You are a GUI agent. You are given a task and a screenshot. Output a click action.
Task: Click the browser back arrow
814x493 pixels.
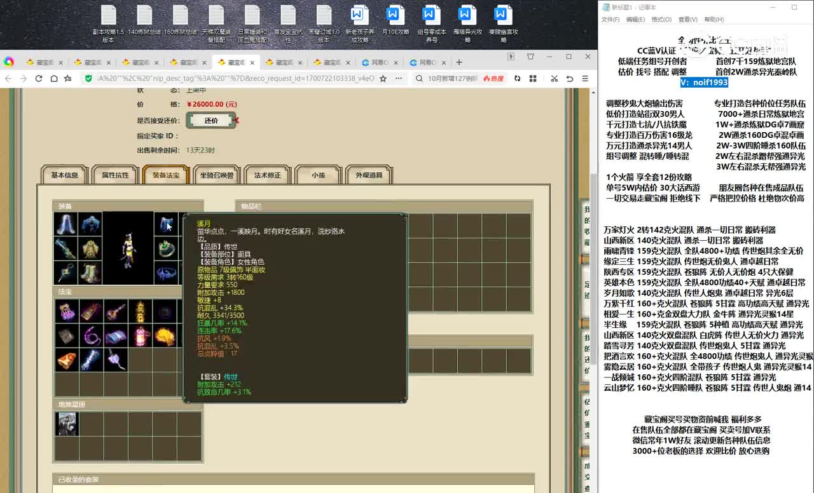8,78
